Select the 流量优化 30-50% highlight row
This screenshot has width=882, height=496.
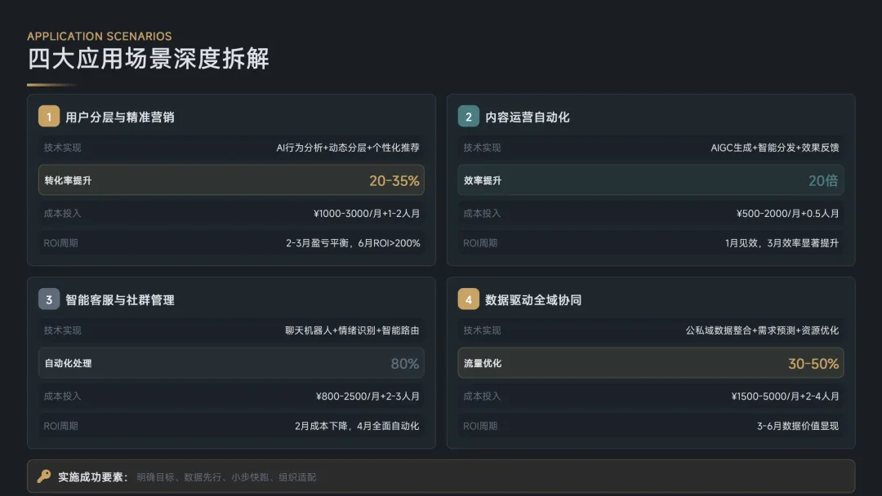[x=651, y=363]
